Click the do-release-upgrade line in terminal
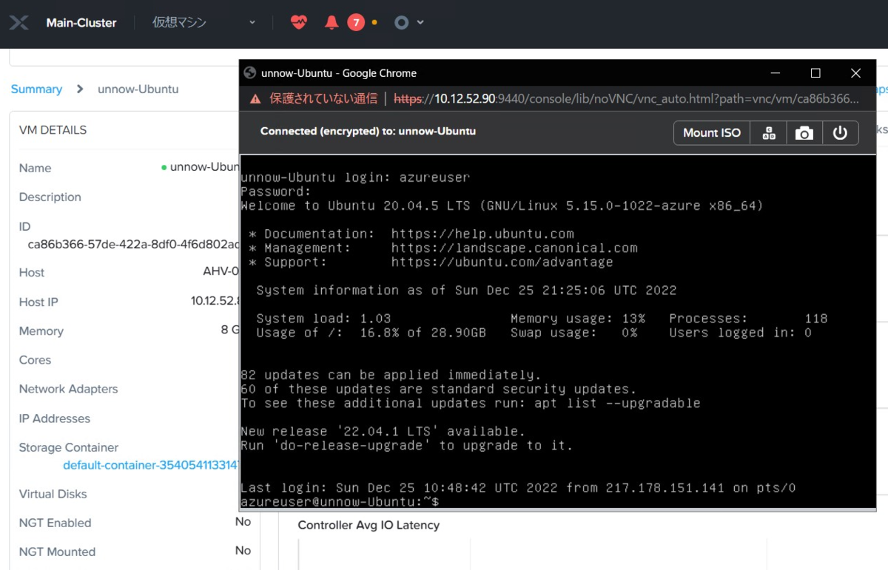Image resolution: width=888 pixels, height=570 pixels. coord(407,446)
